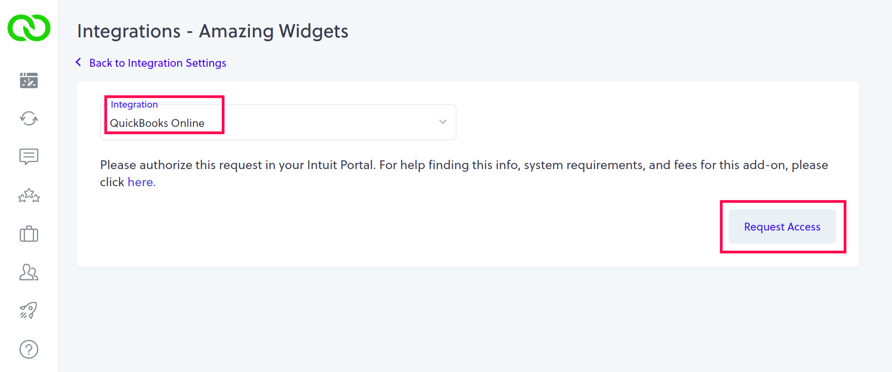Open the users icon in sidebar
Viewport: 892px width, 372px height.
tap(29, 272)
